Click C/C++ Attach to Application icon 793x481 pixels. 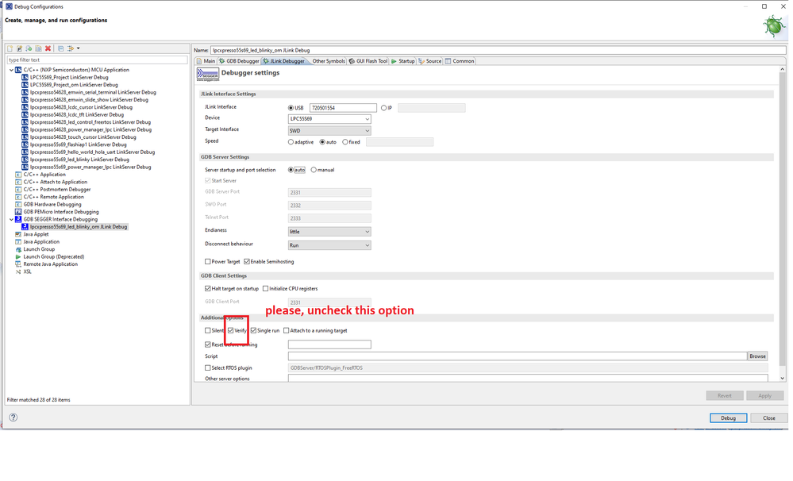(18, 182)
